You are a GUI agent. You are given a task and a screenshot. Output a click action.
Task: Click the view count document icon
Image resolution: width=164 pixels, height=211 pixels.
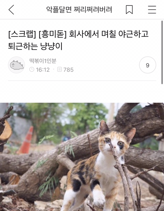[59, 69]
